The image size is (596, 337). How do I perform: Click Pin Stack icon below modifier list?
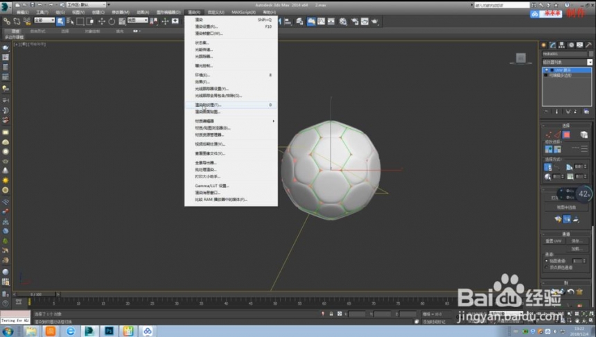(547, 112)
